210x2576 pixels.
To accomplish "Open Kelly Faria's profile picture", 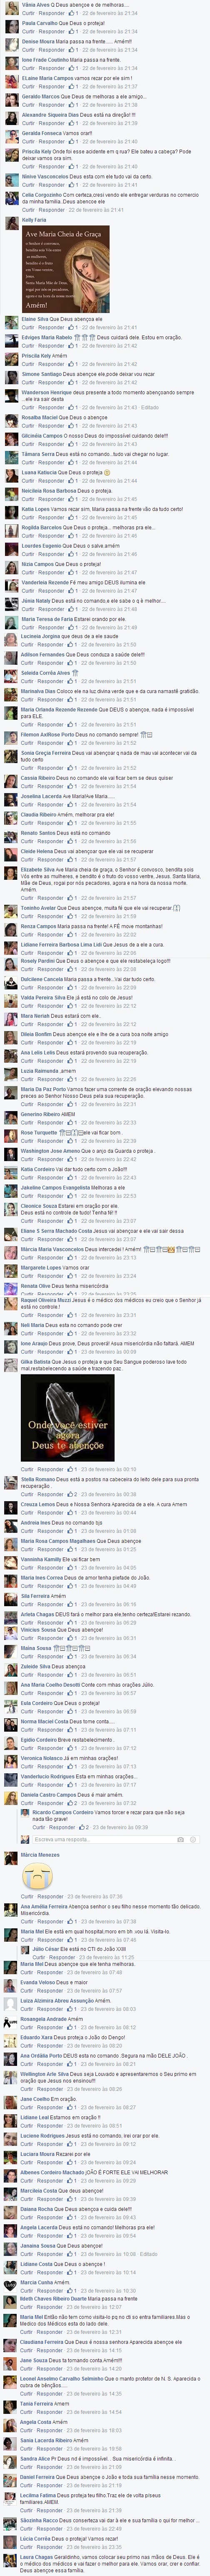I will point(11,222).
